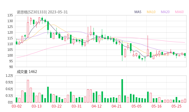Viewport: 189px width, 112px height.
Task: Click the 04-12 date axis label
Action: 97,106
